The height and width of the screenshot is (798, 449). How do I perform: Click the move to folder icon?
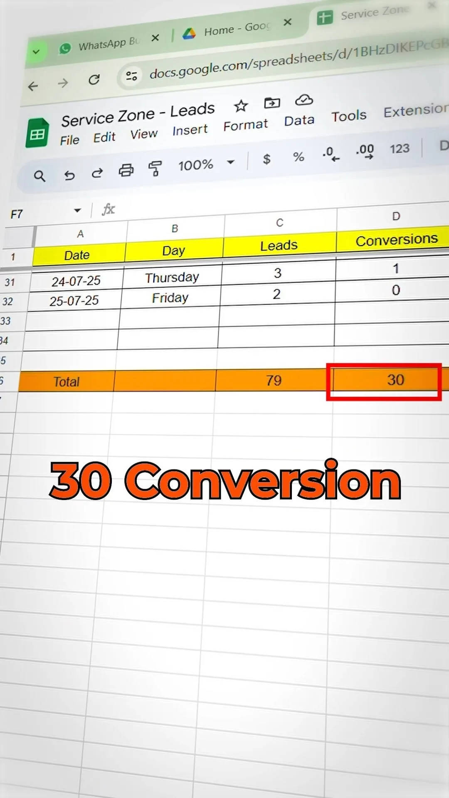click(x=272, y=103)
